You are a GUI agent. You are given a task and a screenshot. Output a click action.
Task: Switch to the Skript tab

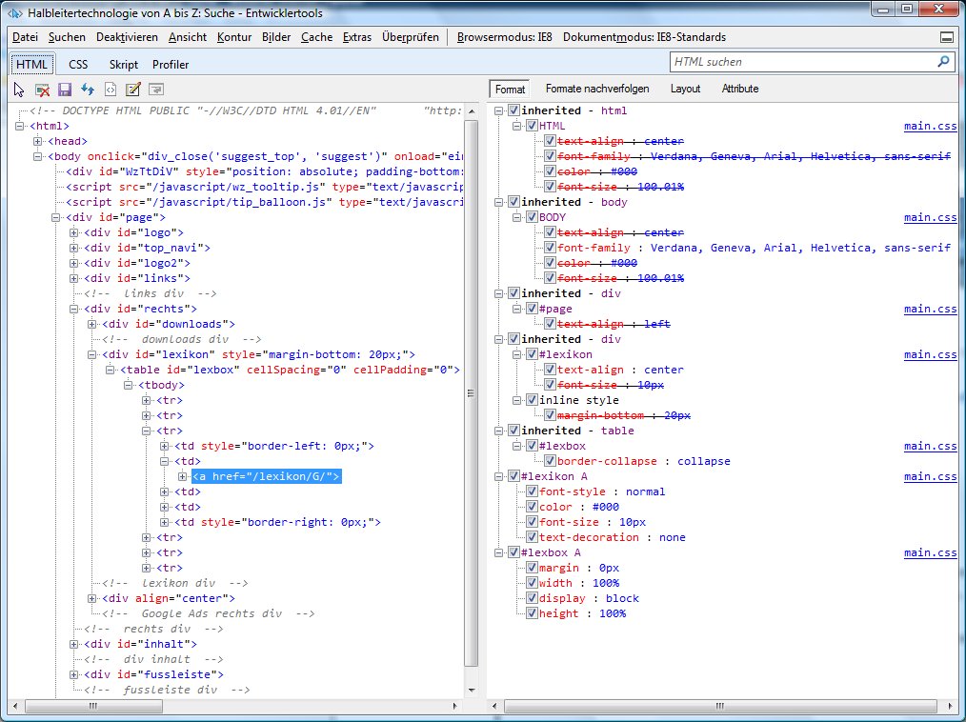click(124, 65)
